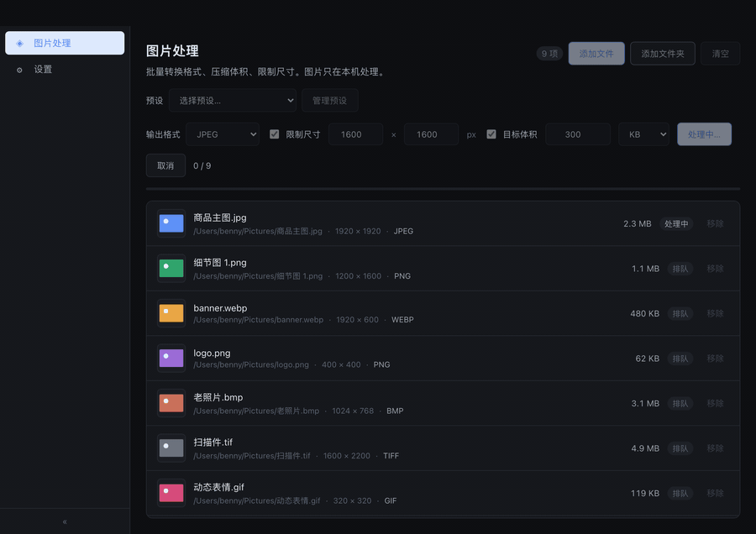Click the 9 项 count badge
The image size is (756, 534).
[x=549, y=54]
